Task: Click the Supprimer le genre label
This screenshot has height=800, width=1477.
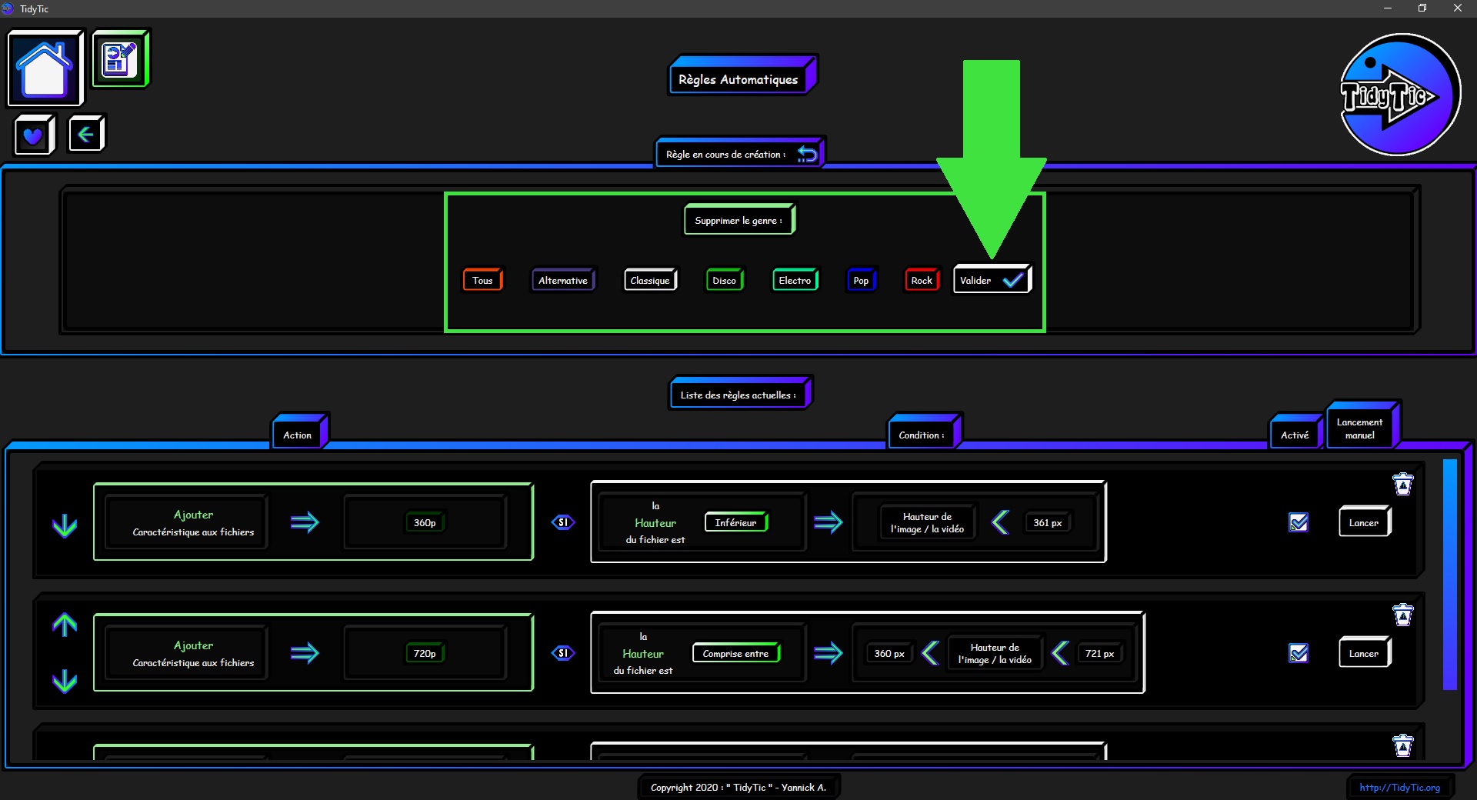Action: (738, 220)
